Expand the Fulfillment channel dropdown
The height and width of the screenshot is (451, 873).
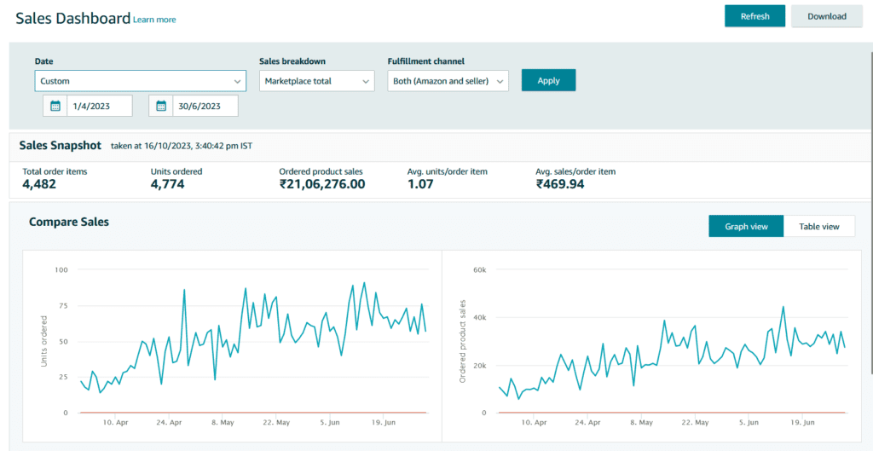448,81
